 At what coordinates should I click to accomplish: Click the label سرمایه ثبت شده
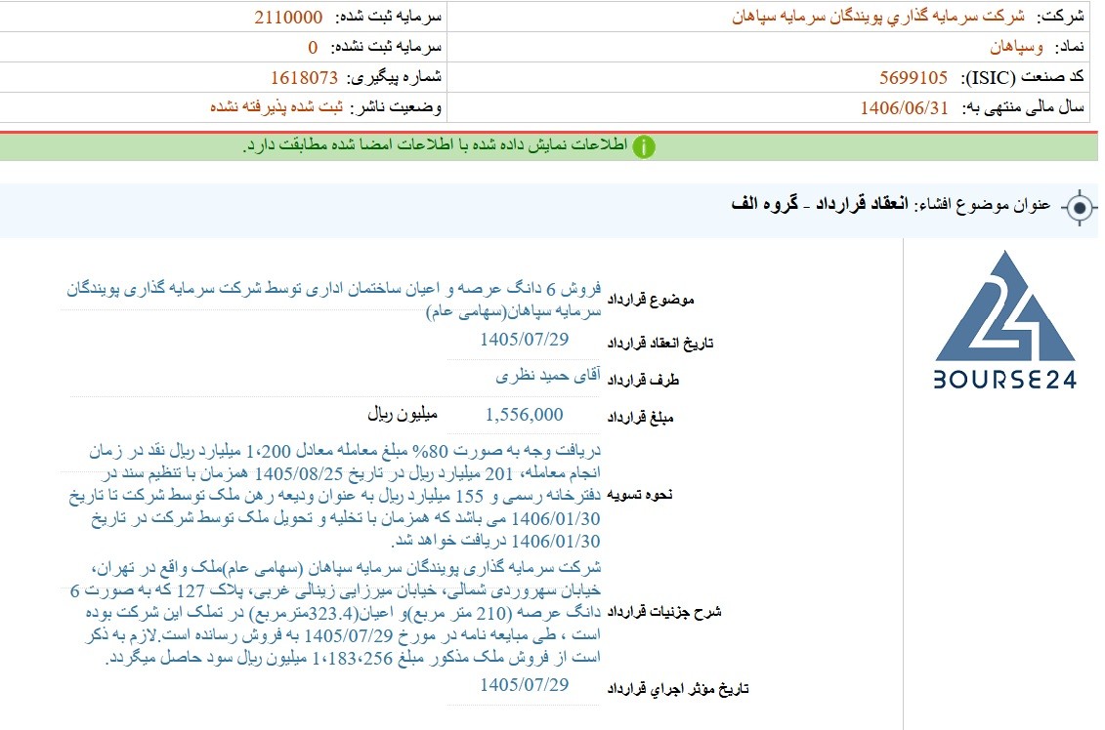[x=388, y=17]
